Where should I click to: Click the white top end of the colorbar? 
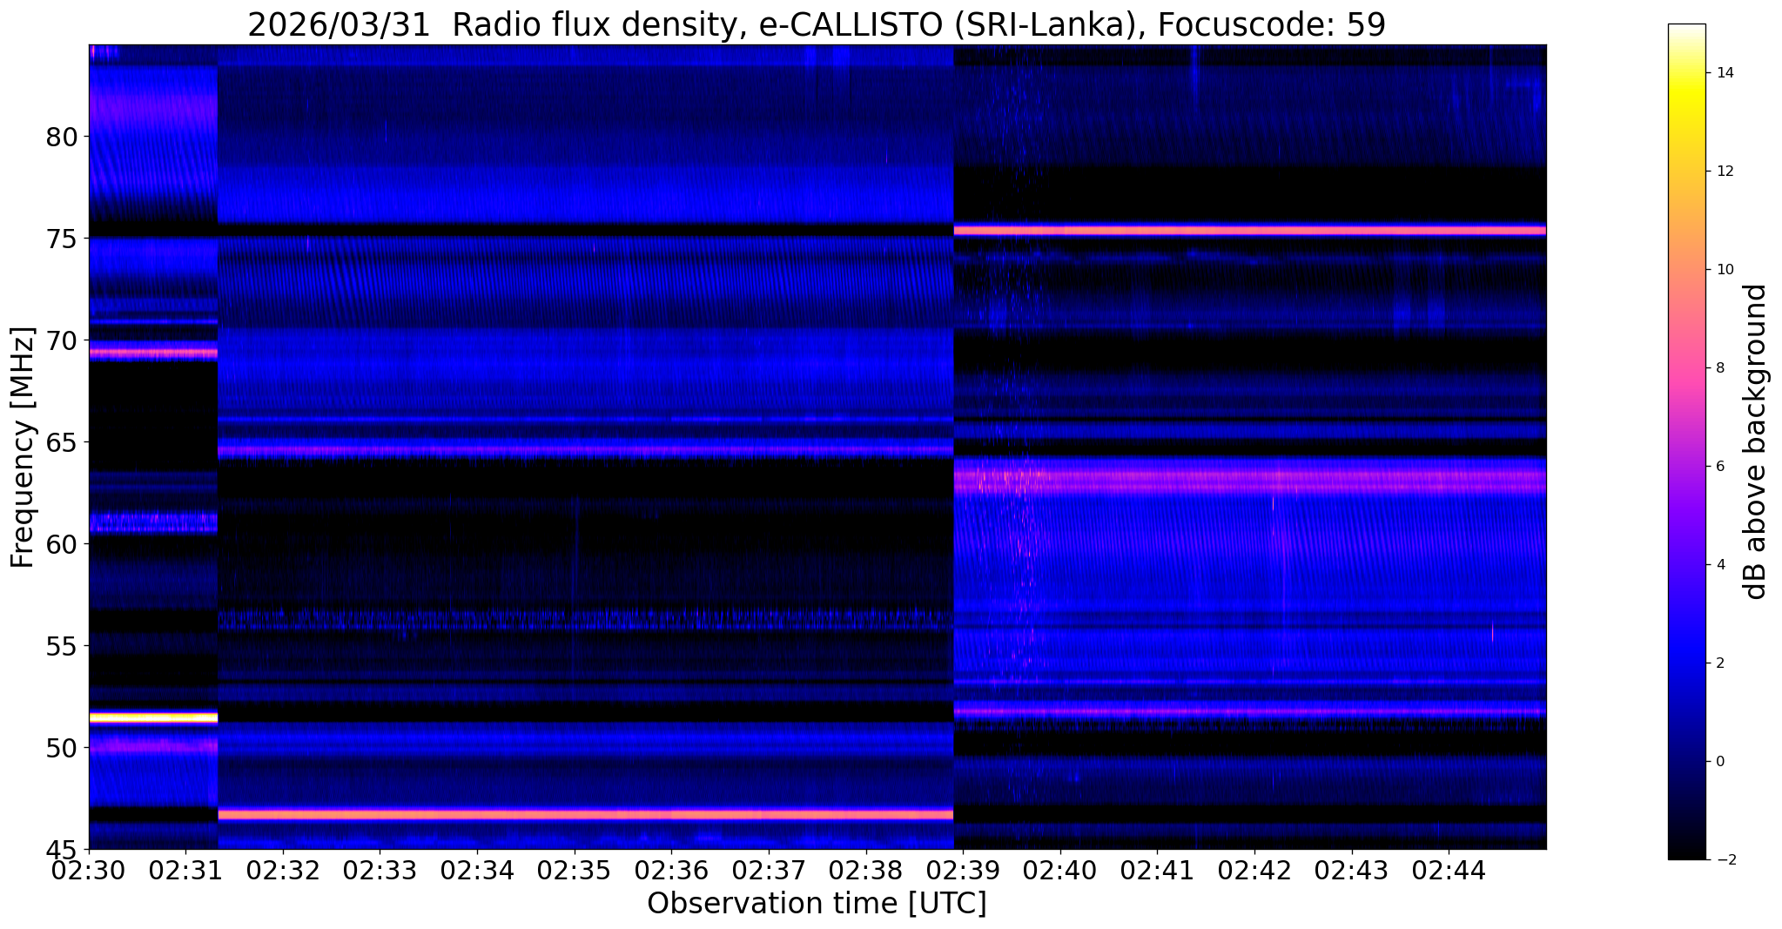1686,30
